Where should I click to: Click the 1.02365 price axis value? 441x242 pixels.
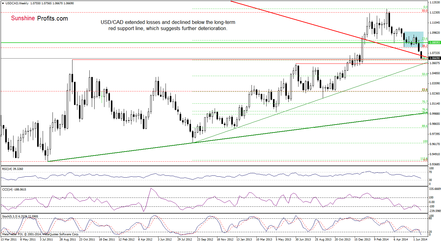click(x=435, y=93)
